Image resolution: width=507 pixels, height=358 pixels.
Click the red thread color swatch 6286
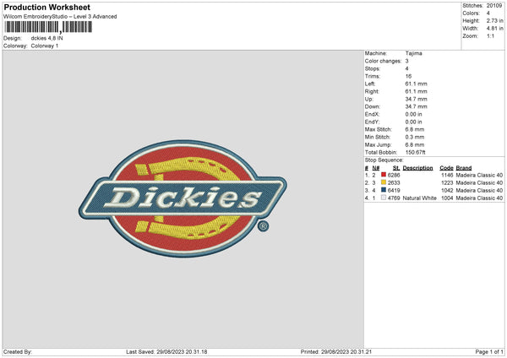(384, 175)
